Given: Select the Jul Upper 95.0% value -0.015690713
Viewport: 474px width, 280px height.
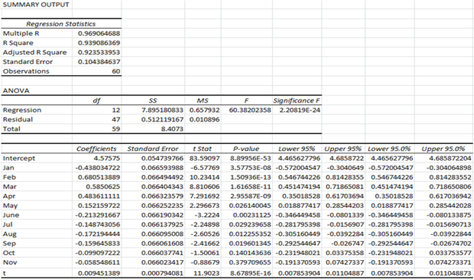Looking at the screenshot, I should pos(448,224).
